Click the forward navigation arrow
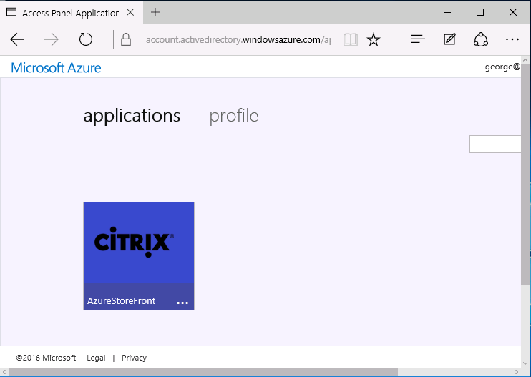The image size is (531, 377). (x=52, y=39)
